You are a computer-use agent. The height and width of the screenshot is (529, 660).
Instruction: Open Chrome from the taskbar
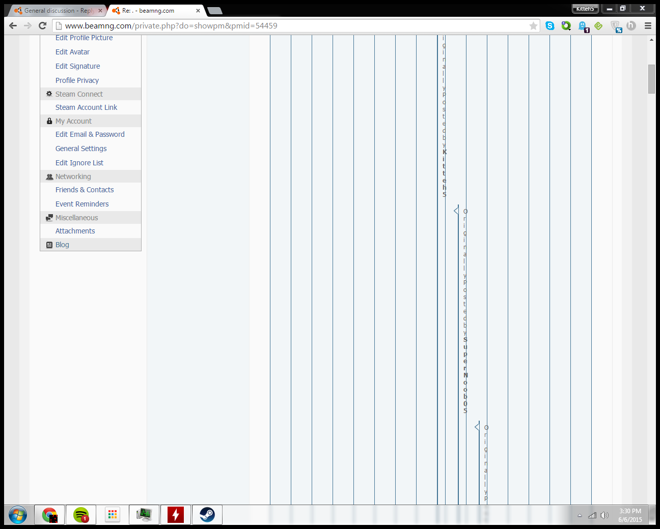point(49,515)
